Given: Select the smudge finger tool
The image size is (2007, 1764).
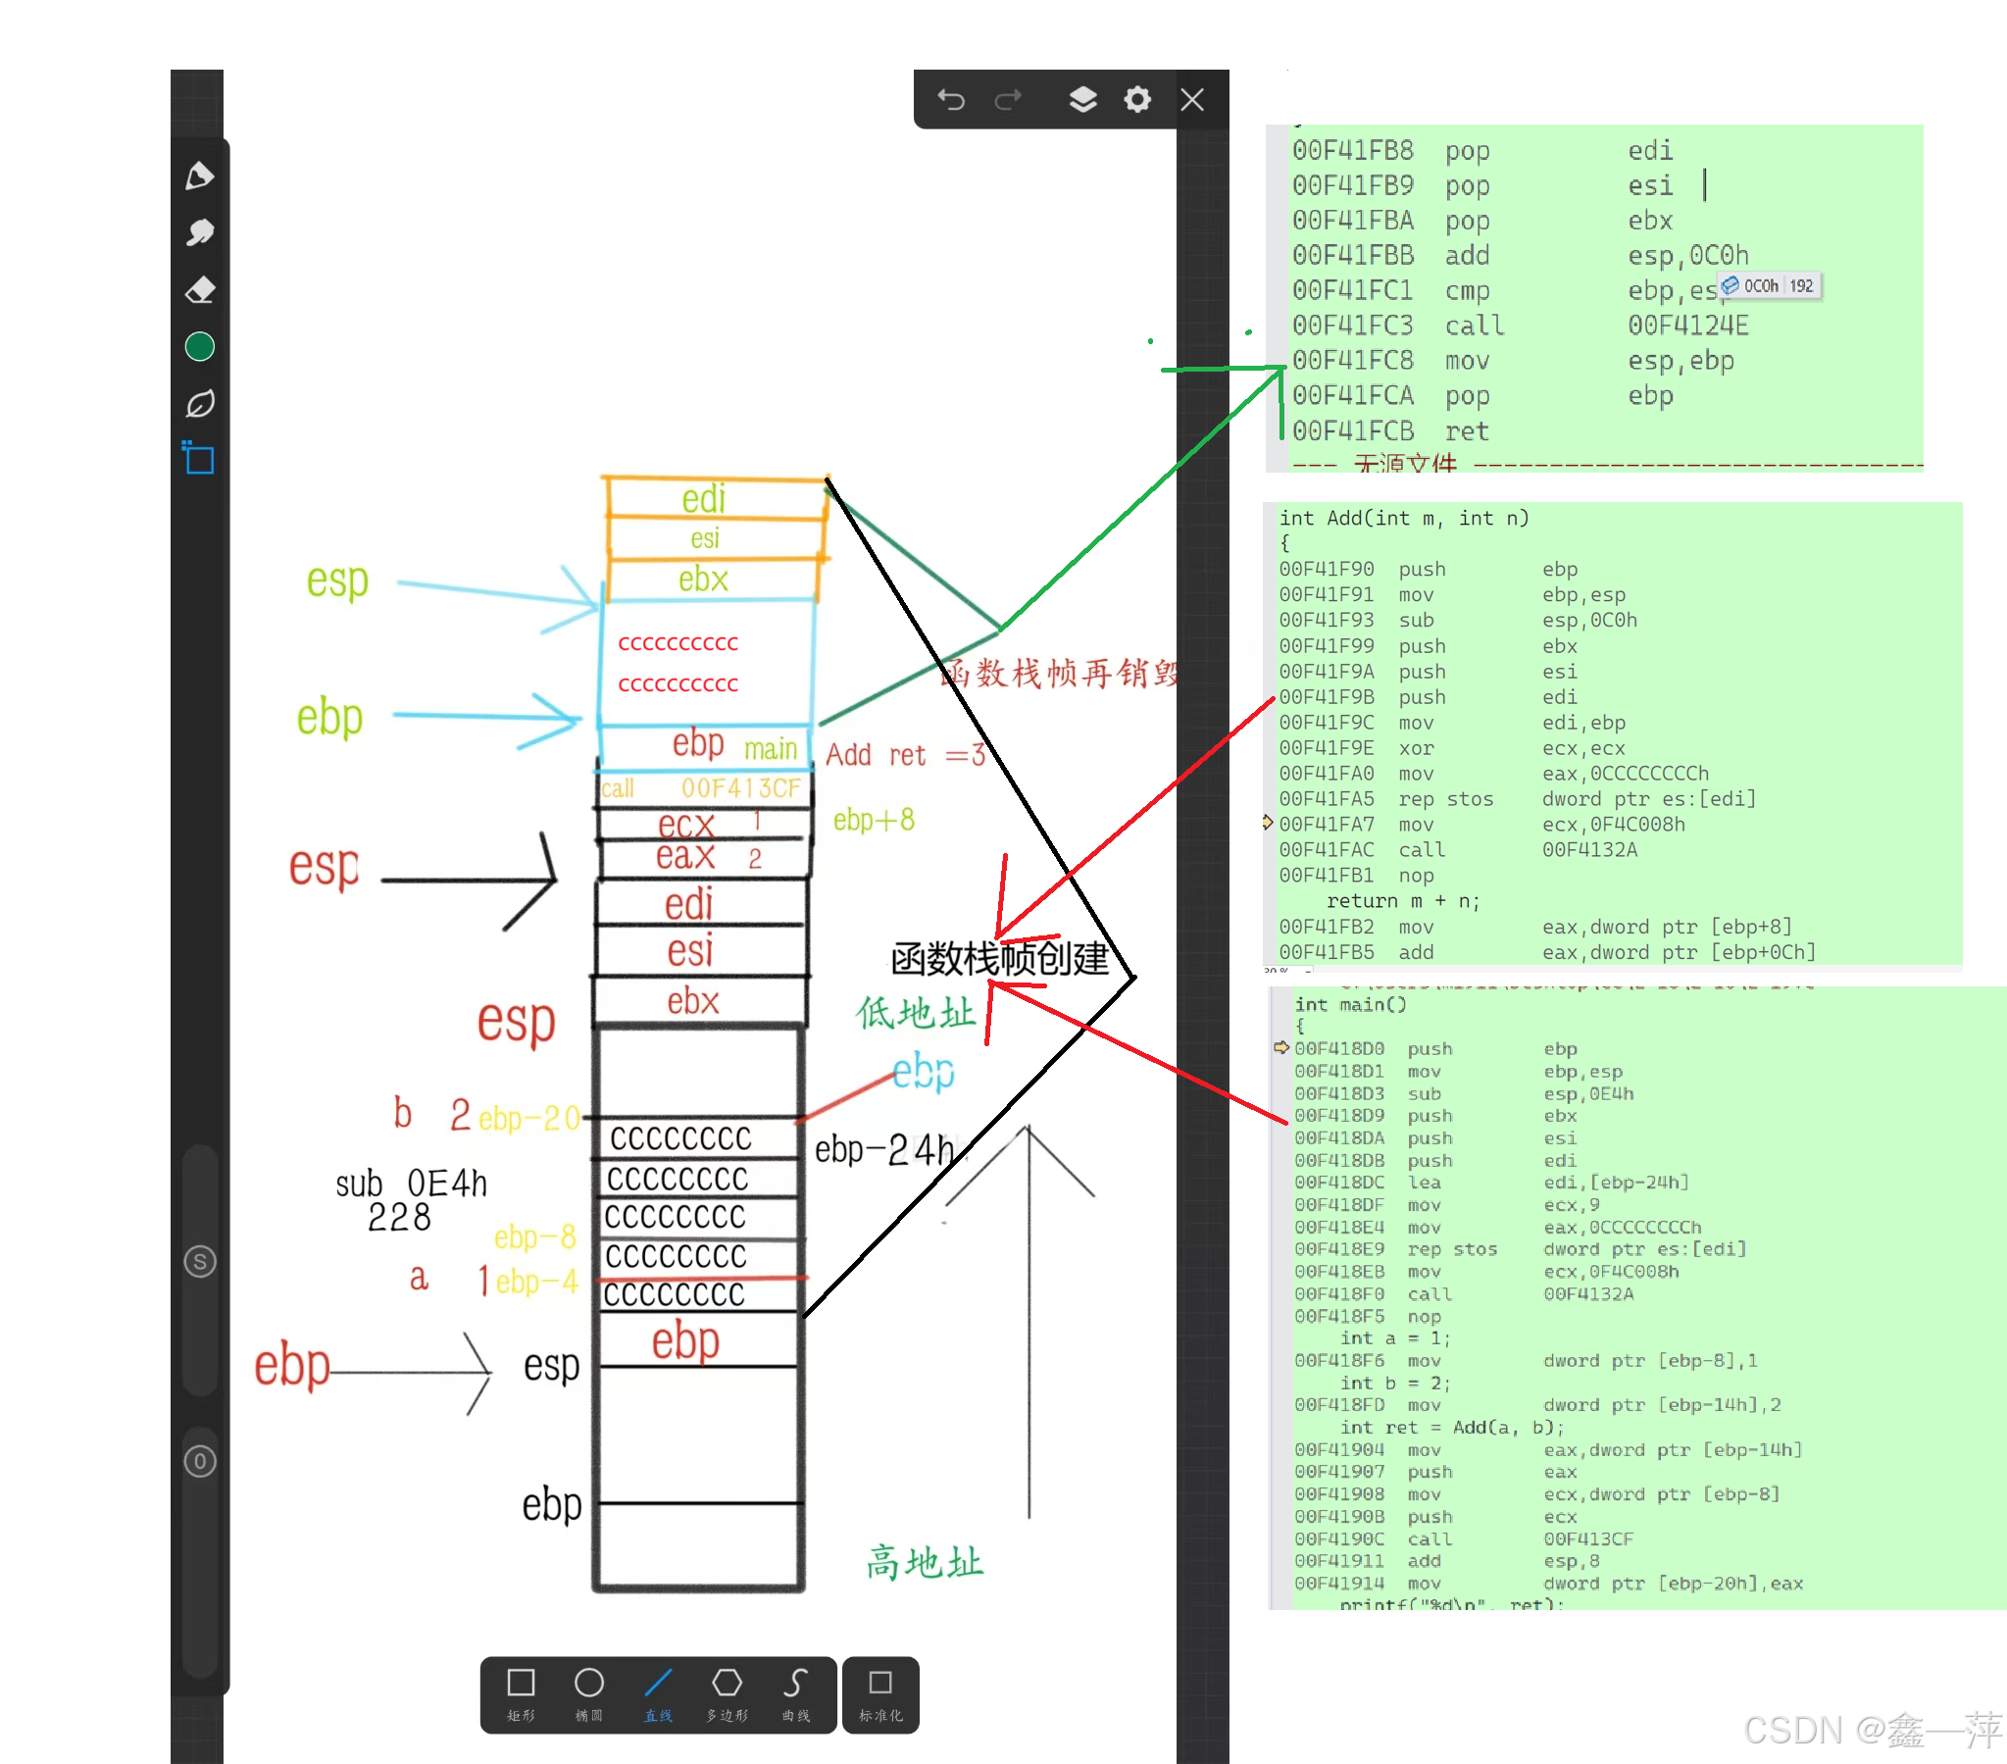Looking at the screenshot, I should pos(199,232).
